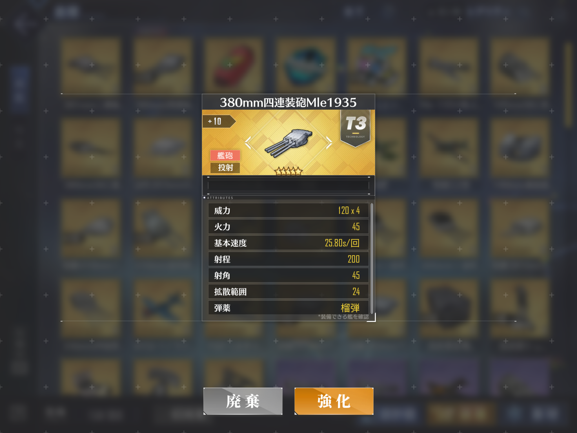The width and height of the screenshot is (577, 433).
Task: Select the 火力 45 attribute row
Action: tap(288, 227)
